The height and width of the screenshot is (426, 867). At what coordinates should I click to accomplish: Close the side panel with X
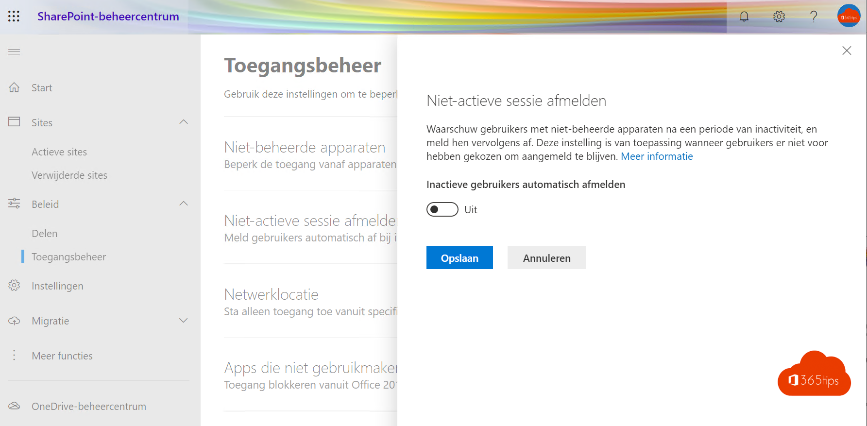[x=847, y=51]
